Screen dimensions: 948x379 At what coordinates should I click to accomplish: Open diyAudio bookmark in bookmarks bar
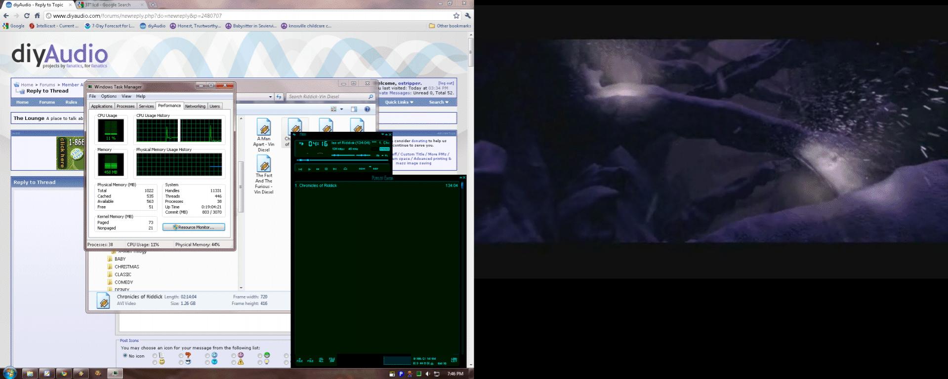click(x=153, y=26)
